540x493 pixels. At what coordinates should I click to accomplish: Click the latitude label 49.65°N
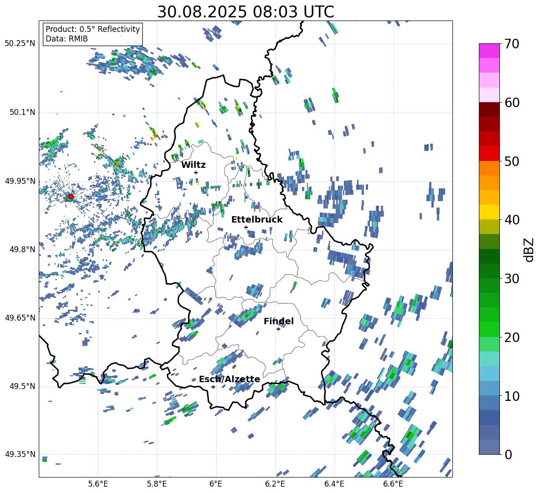pyautogui.click(x=21, y=318)
